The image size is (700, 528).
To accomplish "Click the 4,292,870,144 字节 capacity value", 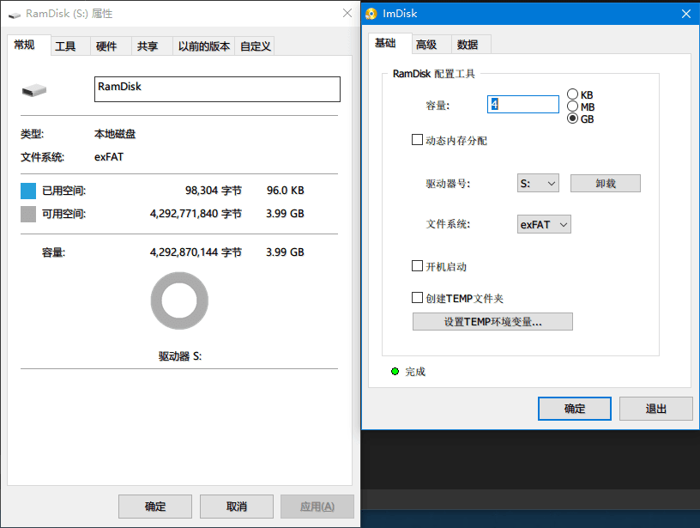I will (196, 252).
